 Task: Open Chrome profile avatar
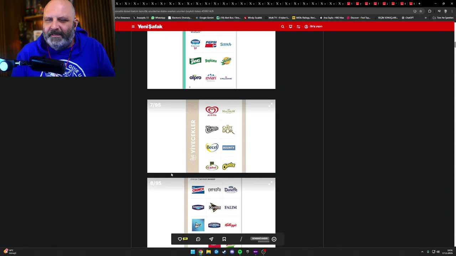click(445, 11)
